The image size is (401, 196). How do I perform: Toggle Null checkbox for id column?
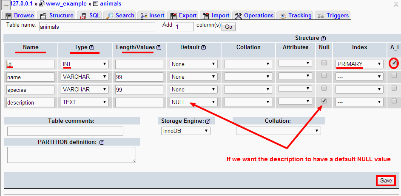coord(324,63)
